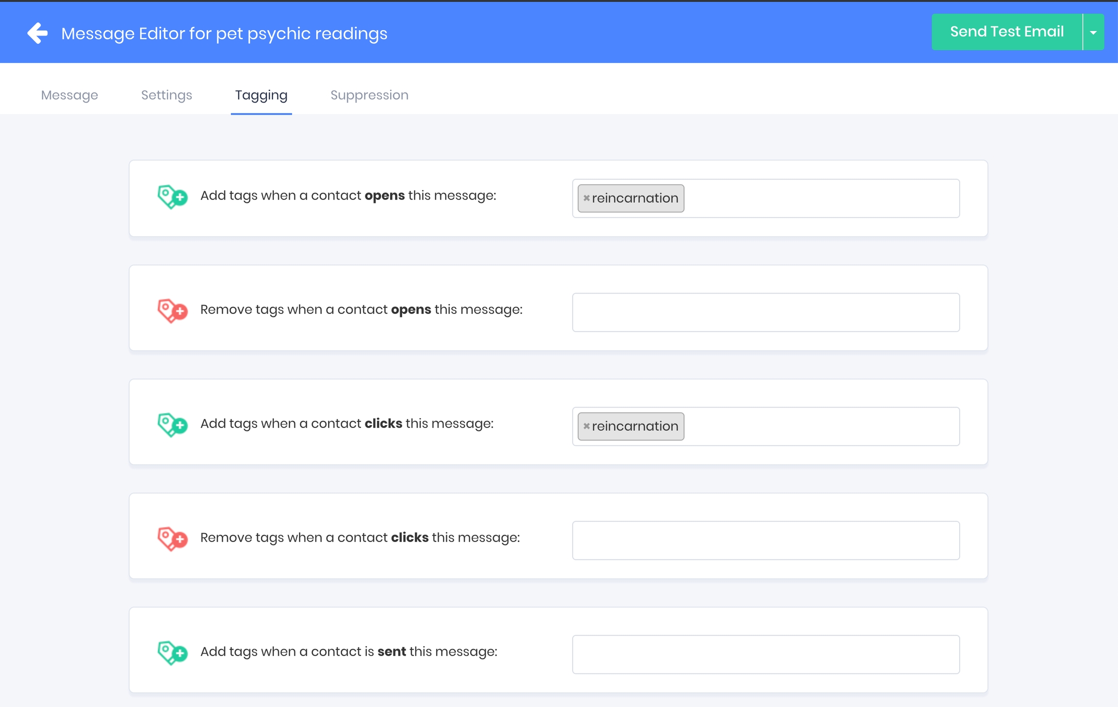Switch to the Message tab
The image size is (1118, 707).
point(69,95)
